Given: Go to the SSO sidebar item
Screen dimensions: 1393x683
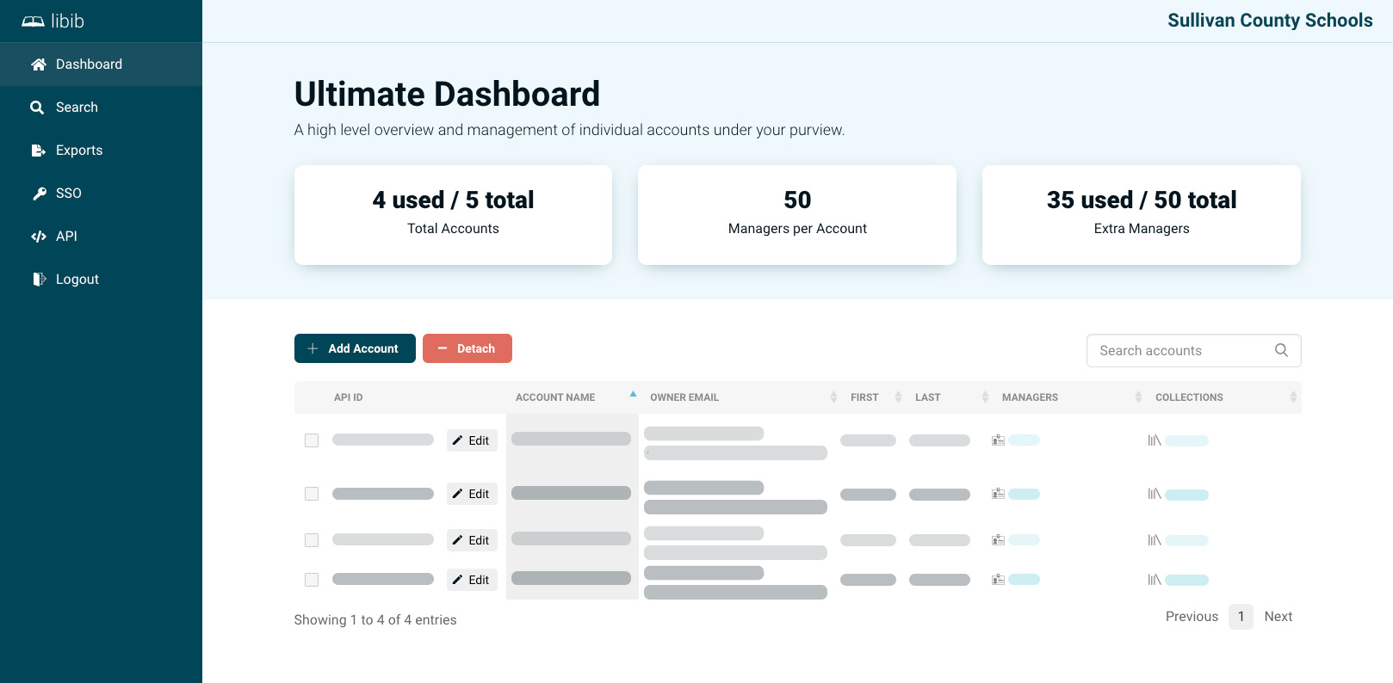Looking at the screenshot, I should pos(68,194).
